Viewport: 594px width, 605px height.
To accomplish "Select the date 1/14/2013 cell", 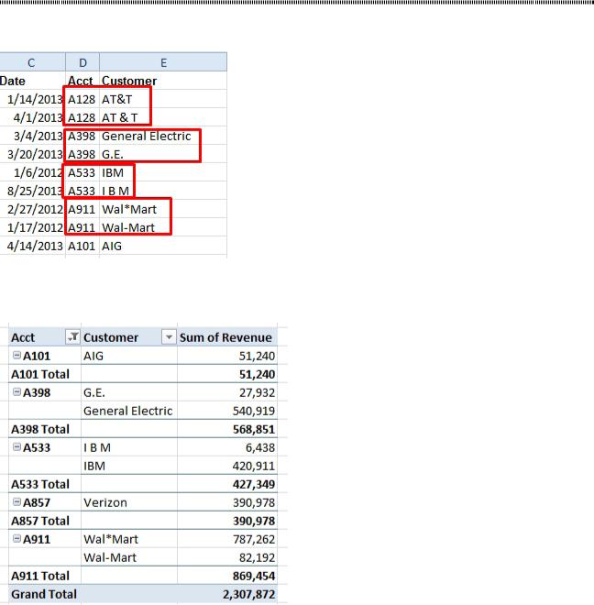I will tap(32, 99).
